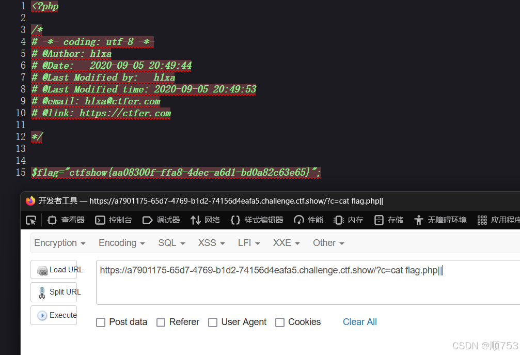Open the 内存 memory tab
520x355 pixels.
tap(349, 220)
